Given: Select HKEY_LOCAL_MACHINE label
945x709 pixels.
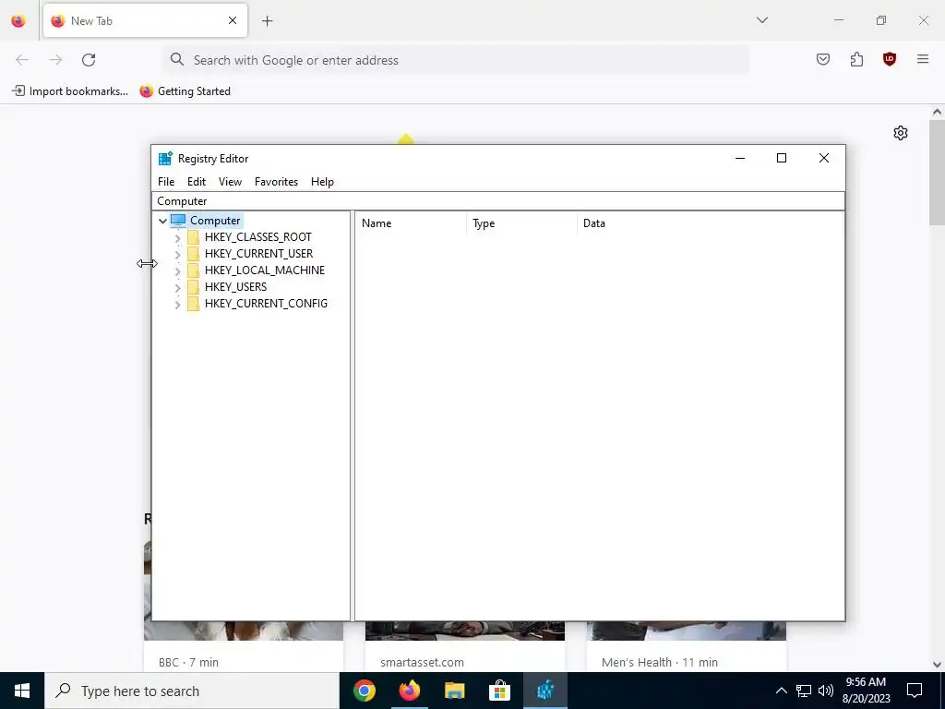Looking at the screenshot, I should click(x=265, y=270).
